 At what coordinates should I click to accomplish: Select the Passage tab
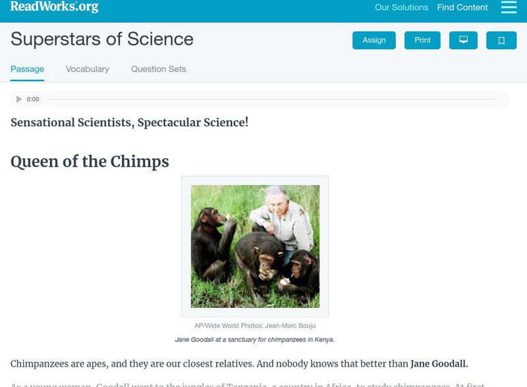coord(27,69)
